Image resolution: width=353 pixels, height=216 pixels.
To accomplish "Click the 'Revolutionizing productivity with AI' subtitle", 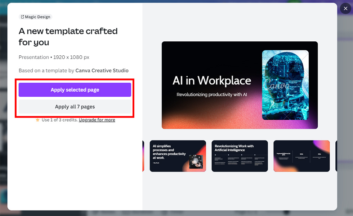I will click(x=212, y=95).
